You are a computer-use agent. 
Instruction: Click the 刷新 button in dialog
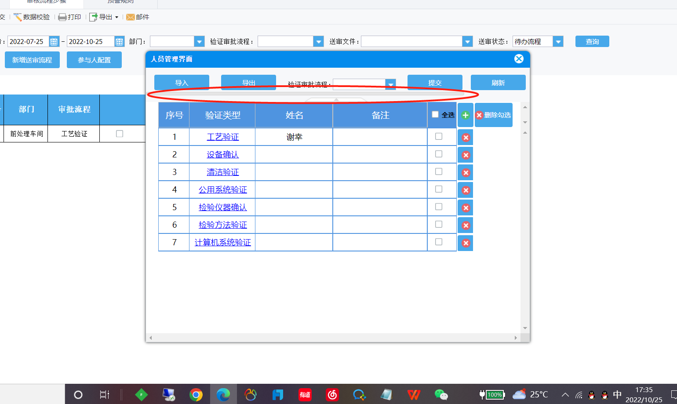[x=498, y=82]
